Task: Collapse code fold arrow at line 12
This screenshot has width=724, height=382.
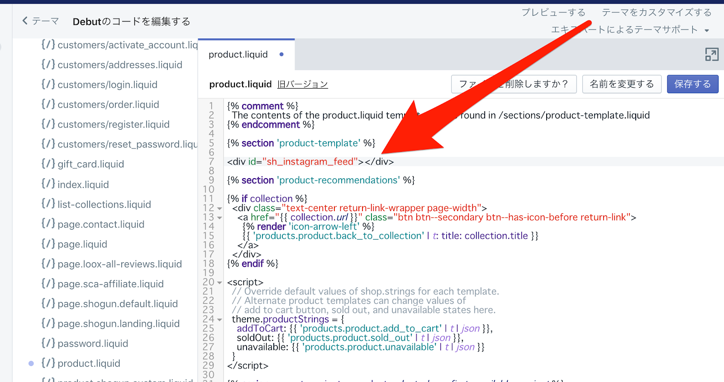Action: tap(219, 208)
